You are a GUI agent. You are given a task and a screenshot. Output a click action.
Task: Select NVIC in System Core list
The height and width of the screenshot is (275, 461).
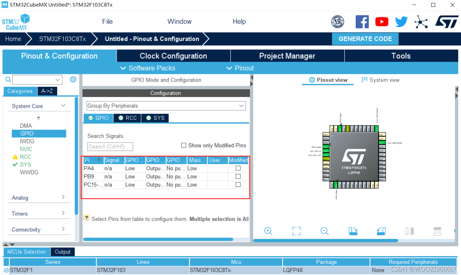(x=26, y=149)
